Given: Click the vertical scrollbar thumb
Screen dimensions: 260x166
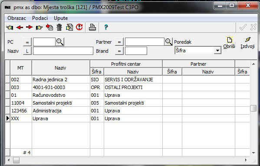Looking at the screenshot, I should (x=253, y=109).
